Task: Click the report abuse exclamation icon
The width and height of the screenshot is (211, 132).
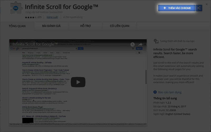Action: pyautogui.click(x=155, y=92)
